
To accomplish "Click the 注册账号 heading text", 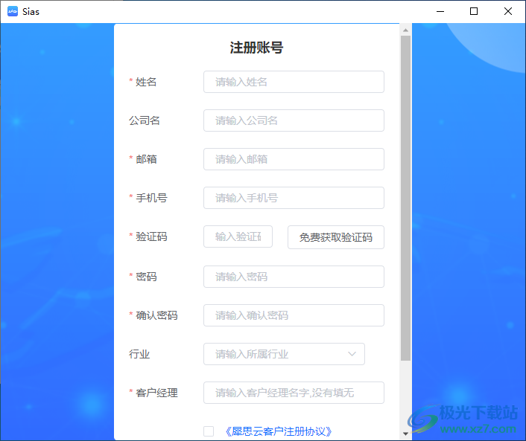I will [x=256, y=48].
